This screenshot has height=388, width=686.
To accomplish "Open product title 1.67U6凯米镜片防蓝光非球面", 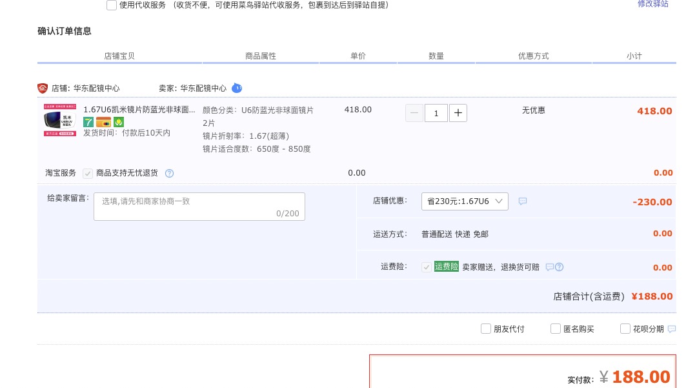I will coord(139,110).
